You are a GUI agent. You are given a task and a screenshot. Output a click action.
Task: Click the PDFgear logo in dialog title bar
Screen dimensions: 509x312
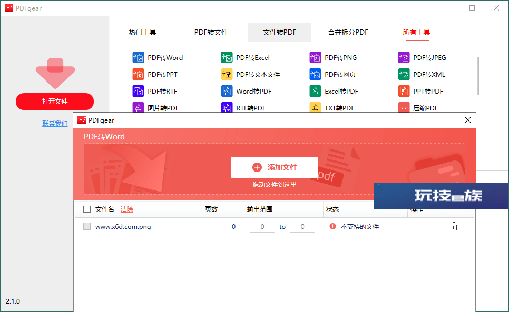pyautogui.click(x=82, y=120)
